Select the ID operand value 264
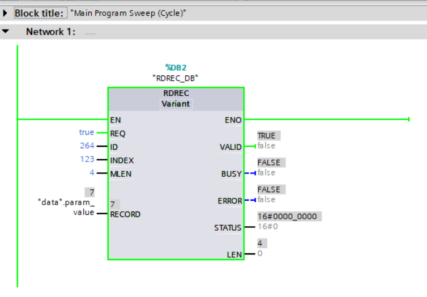This screenshot has width=427, height=297. pos(87,146)
